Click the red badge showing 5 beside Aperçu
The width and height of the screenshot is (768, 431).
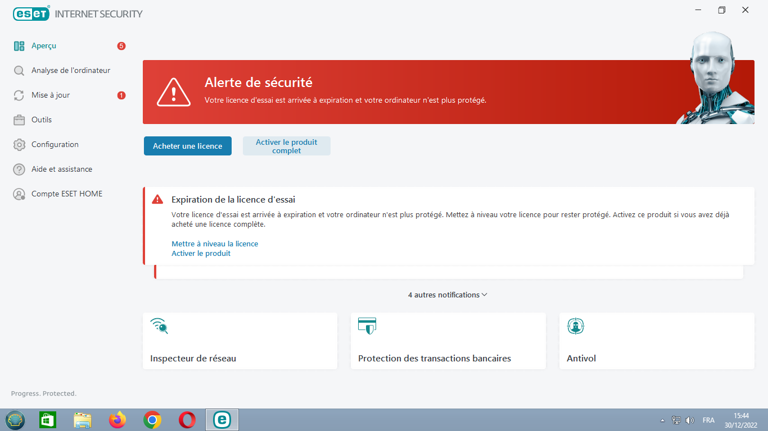(121, 46)
